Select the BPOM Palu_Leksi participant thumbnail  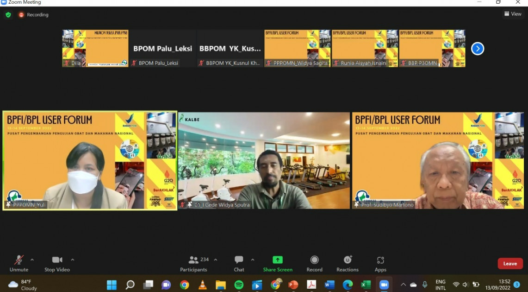(162, 49)
